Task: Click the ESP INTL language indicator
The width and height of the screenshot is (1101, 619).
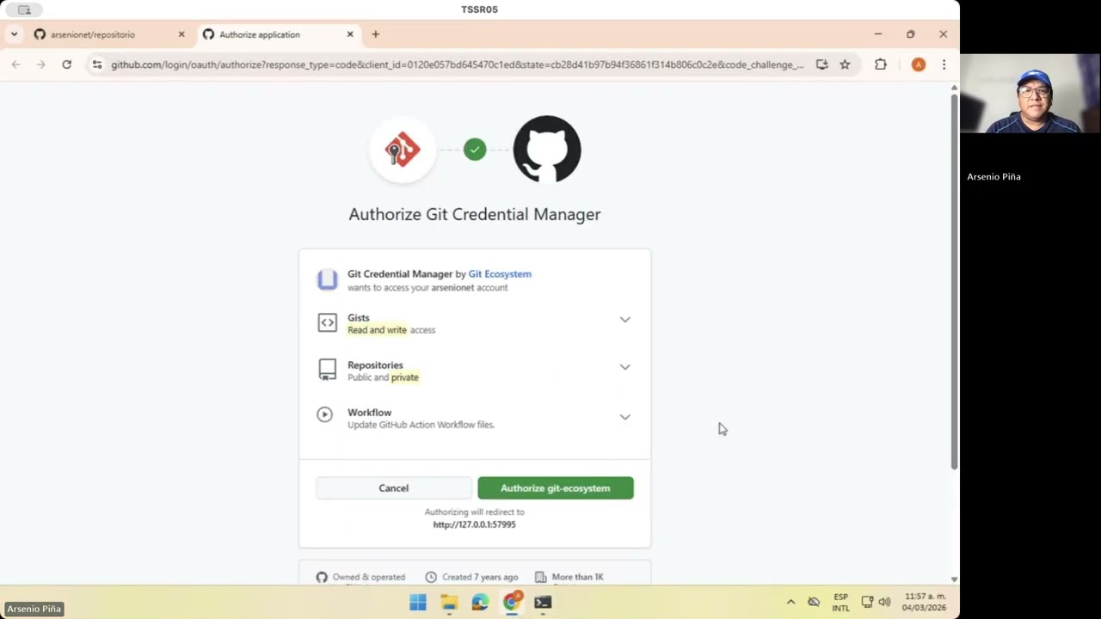Action: coord(840,602)
